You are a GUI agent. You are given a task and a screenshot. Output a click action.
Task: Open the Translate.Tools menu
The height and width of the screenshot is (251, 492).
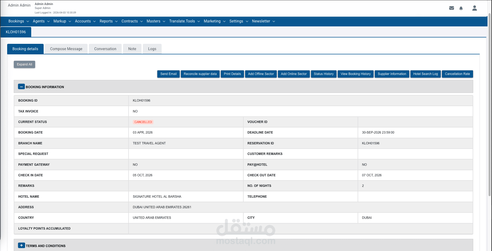(185, 21)
